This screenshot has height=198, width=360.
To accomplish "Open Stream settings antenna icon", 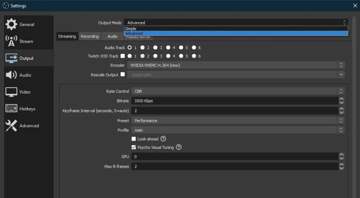I will [x=11, y=41].
